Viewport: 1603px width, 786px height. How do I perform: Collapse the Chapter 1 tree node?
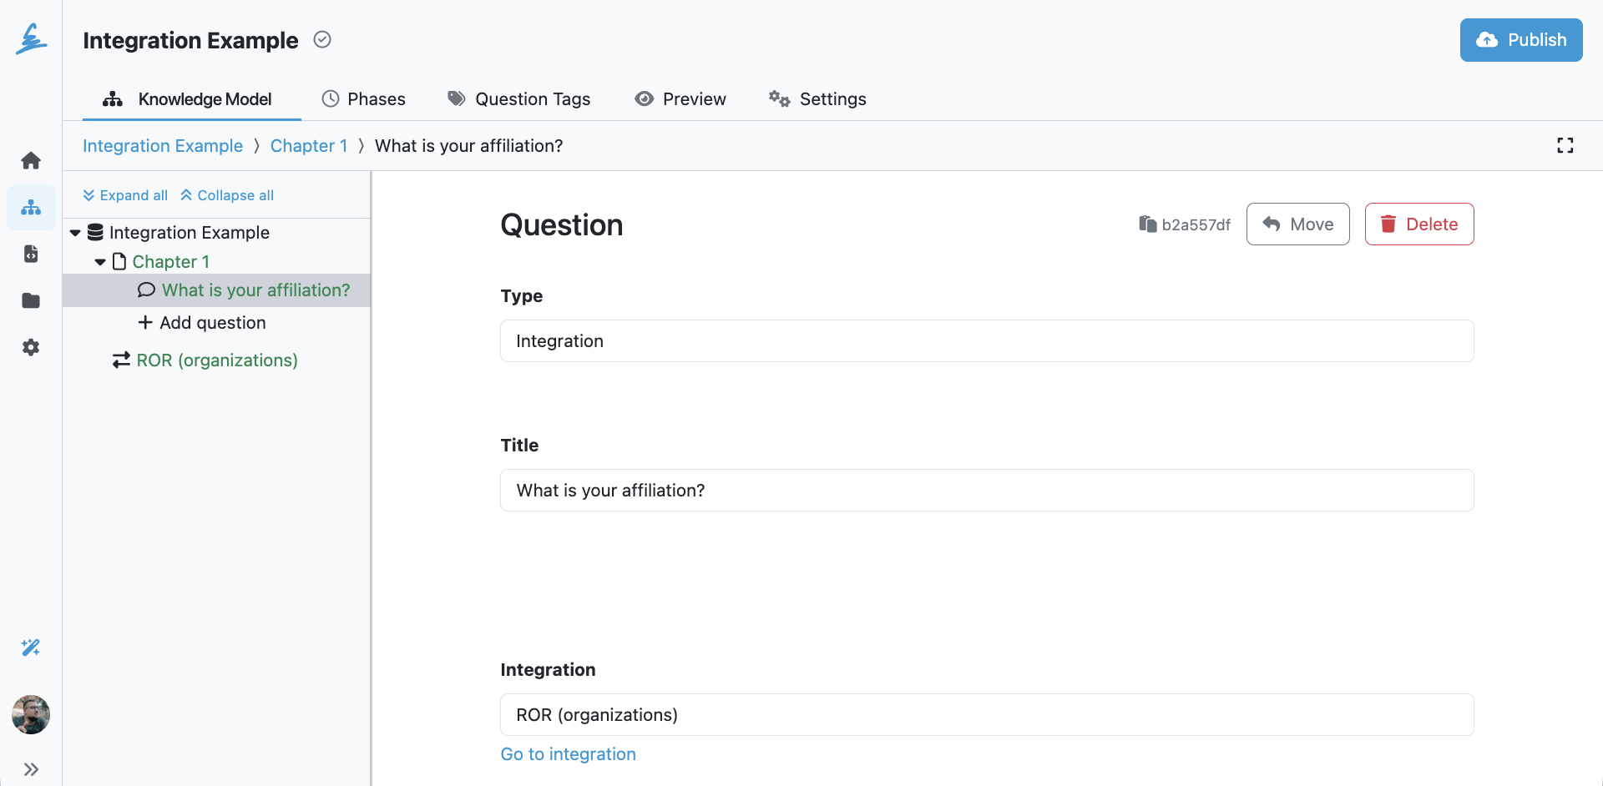click(101, 261)
